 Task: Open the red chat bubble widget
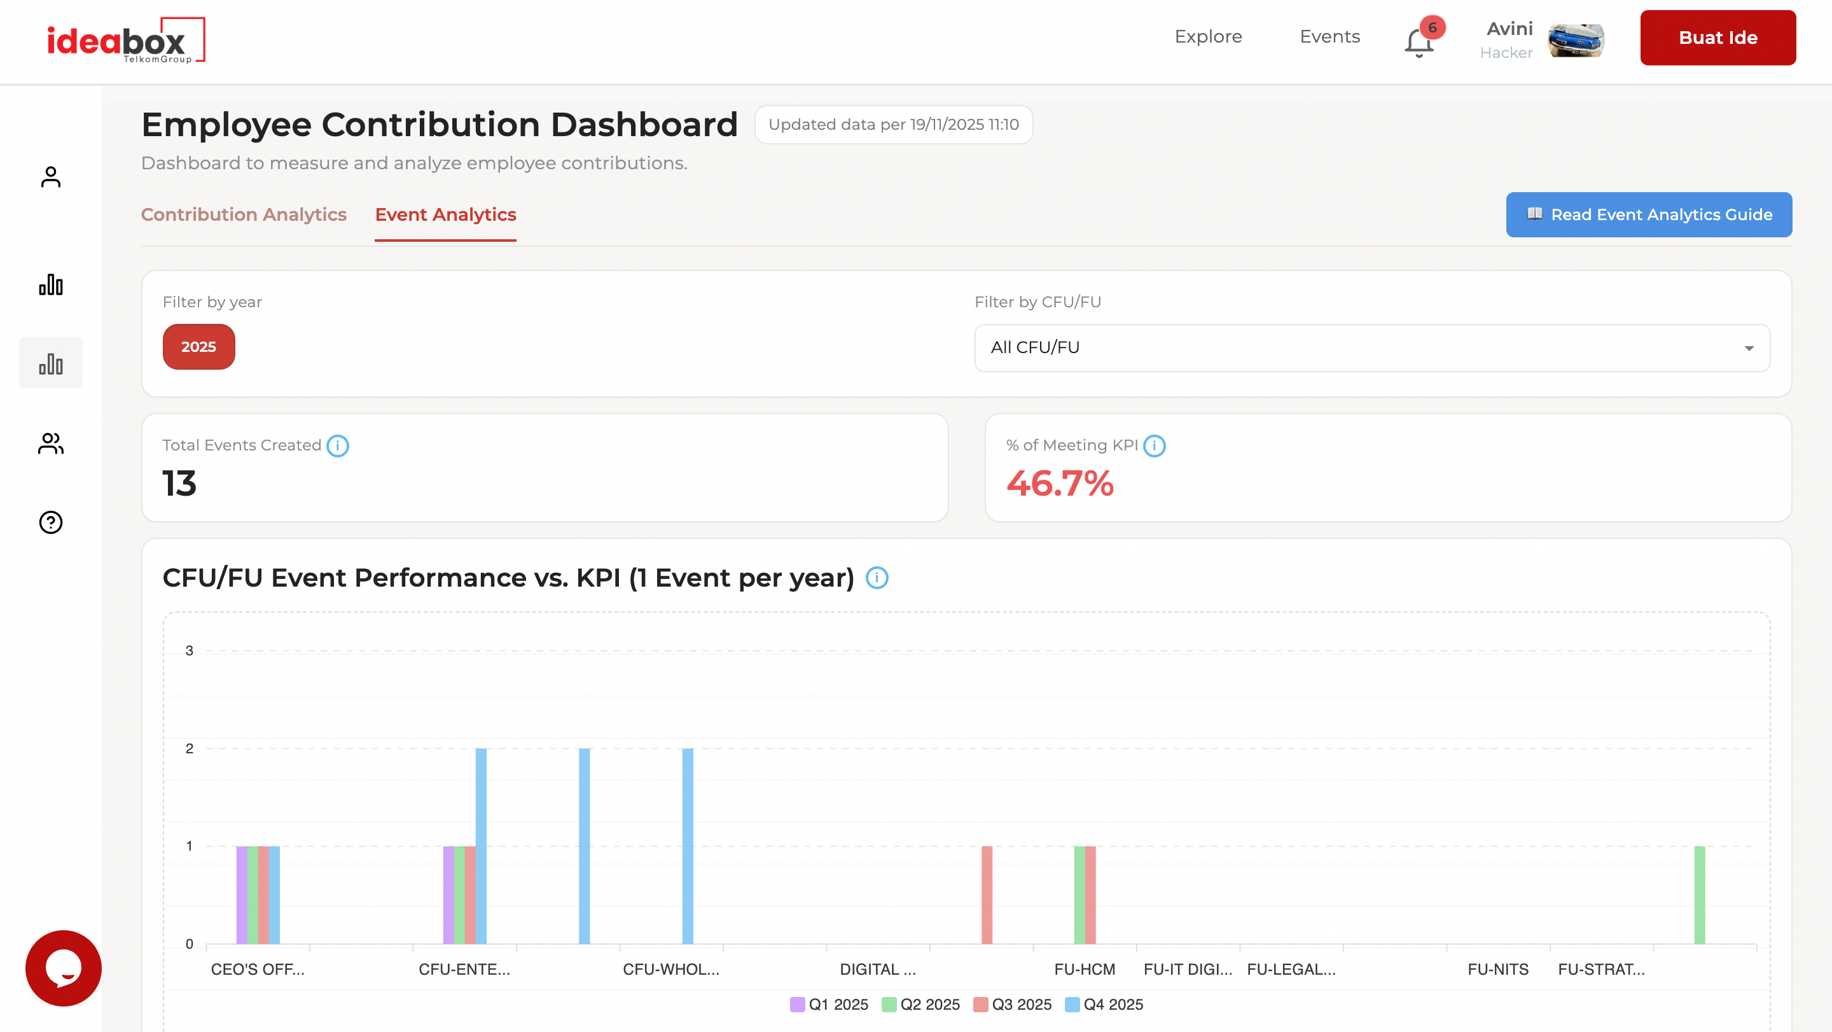coord(64,967)
